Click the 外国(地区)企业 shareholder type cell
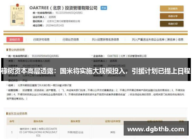This screenshot has height=139, width=192. (75, 132)
